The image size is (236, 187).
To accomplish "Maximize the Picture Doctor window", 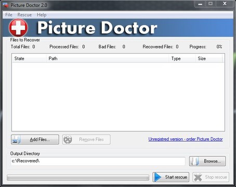I will (x=211, y=4).
